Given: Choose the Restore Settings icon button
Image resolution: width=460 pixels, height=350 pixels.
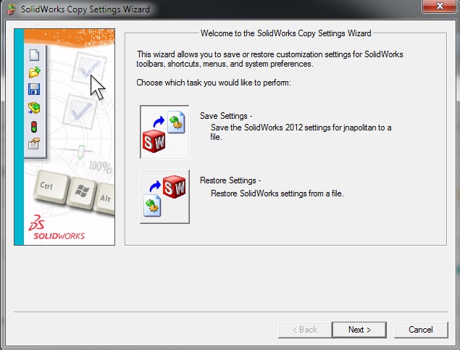Looking at the screenshot, I should pyautogui.click(x=164, y=196).
